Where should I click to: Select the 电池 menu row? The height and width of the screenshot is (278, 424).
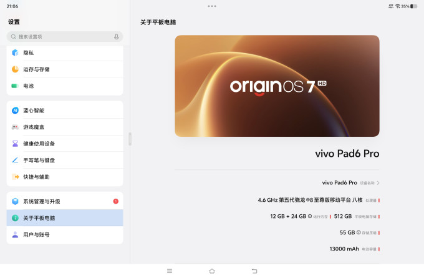pyautogui.click(x=65, y=86)
